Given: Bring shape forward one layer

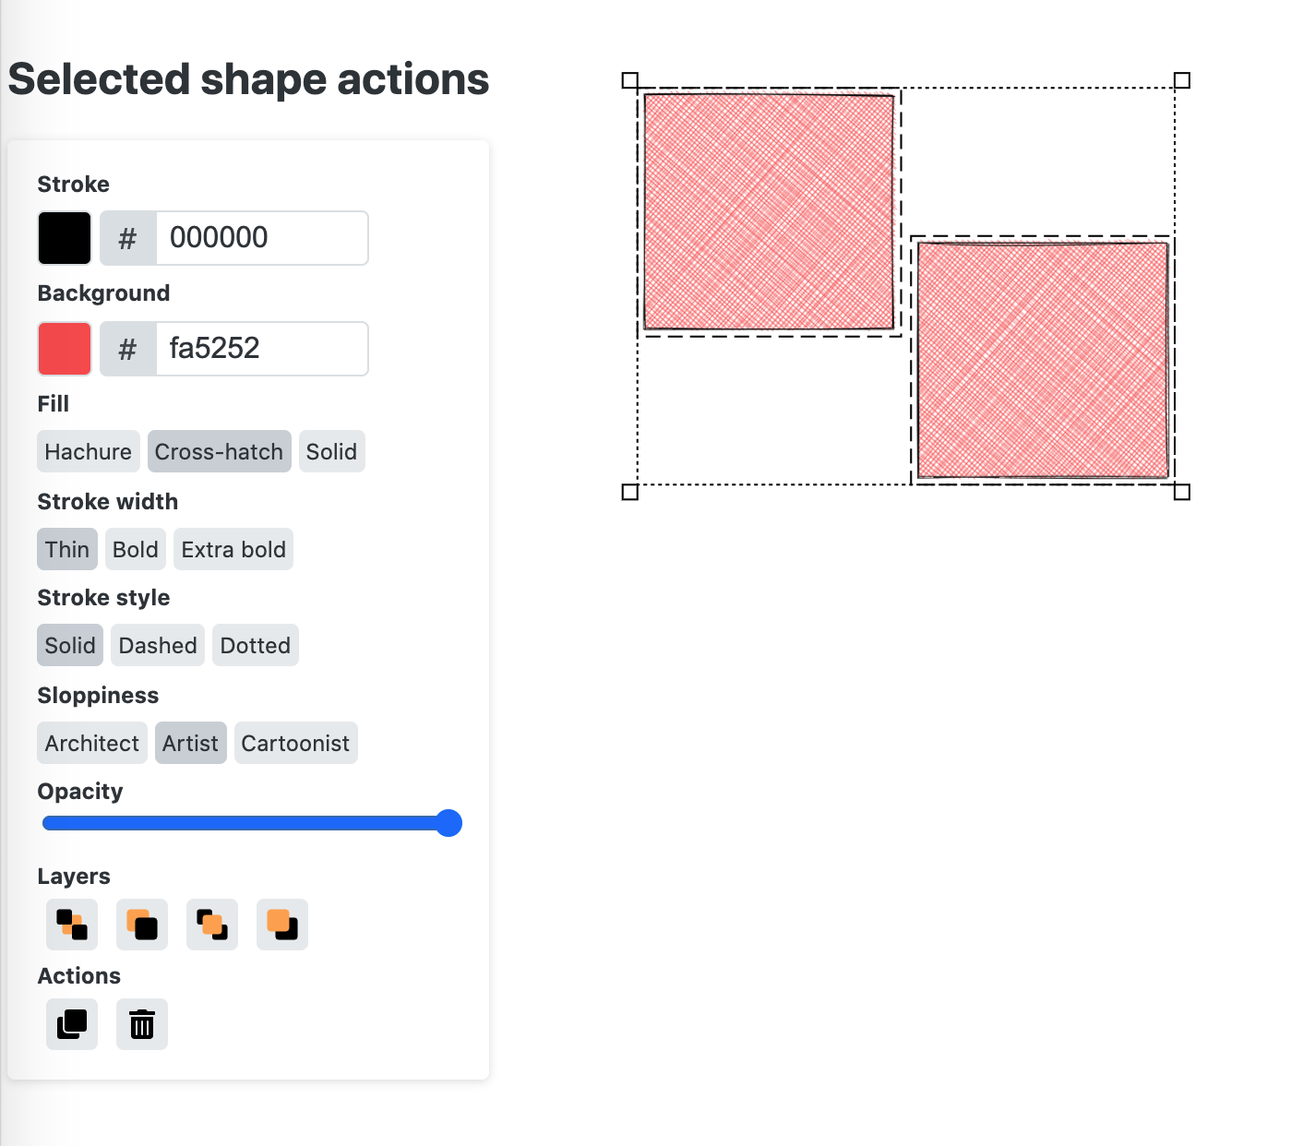Looking at the screenshot, I should tap(211, 925).
